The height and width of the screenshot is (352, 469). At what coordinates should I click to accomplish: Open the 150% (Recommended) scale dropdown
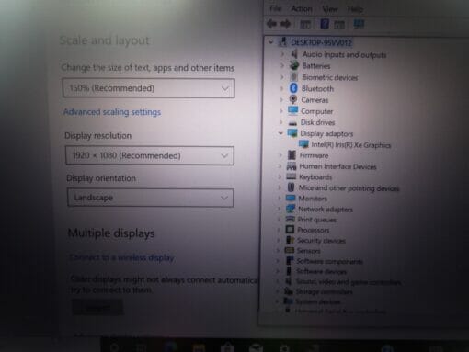pos(149,88)
